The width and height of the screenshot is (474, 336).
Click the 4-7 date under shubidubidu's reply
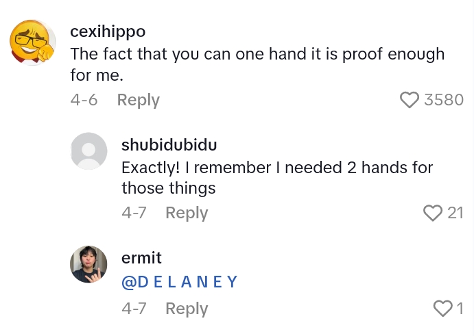tap(134, 214)
